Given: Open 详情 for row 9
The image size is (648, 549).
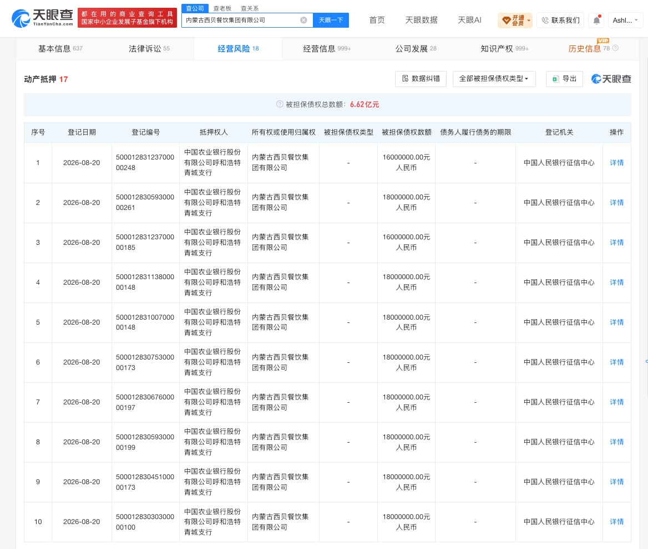Looking at the screenshot, I should [x=616, y=482].
